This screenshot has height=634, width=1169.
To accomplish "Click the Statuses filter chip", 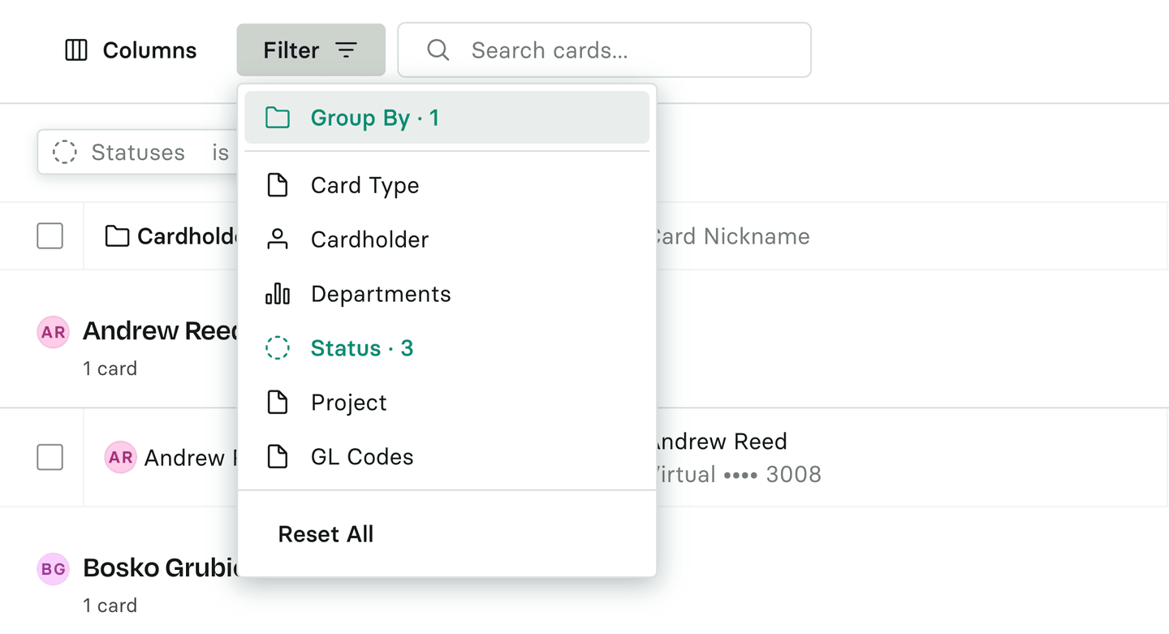I will (136, 153).
